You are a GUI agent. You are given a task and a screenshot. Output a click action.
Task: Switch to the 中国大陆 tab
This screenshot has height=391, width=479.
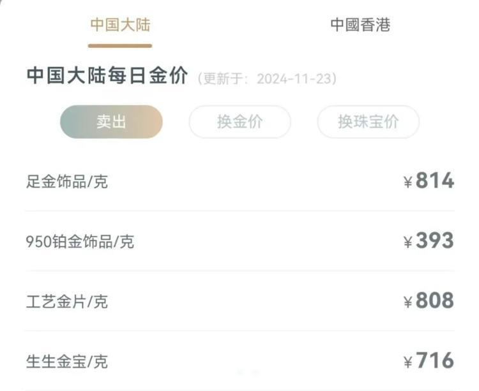120,25
